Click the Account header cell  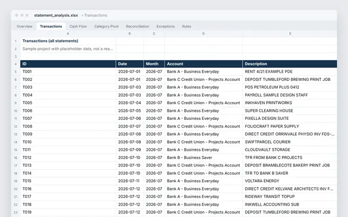click(x=203, y=64)
